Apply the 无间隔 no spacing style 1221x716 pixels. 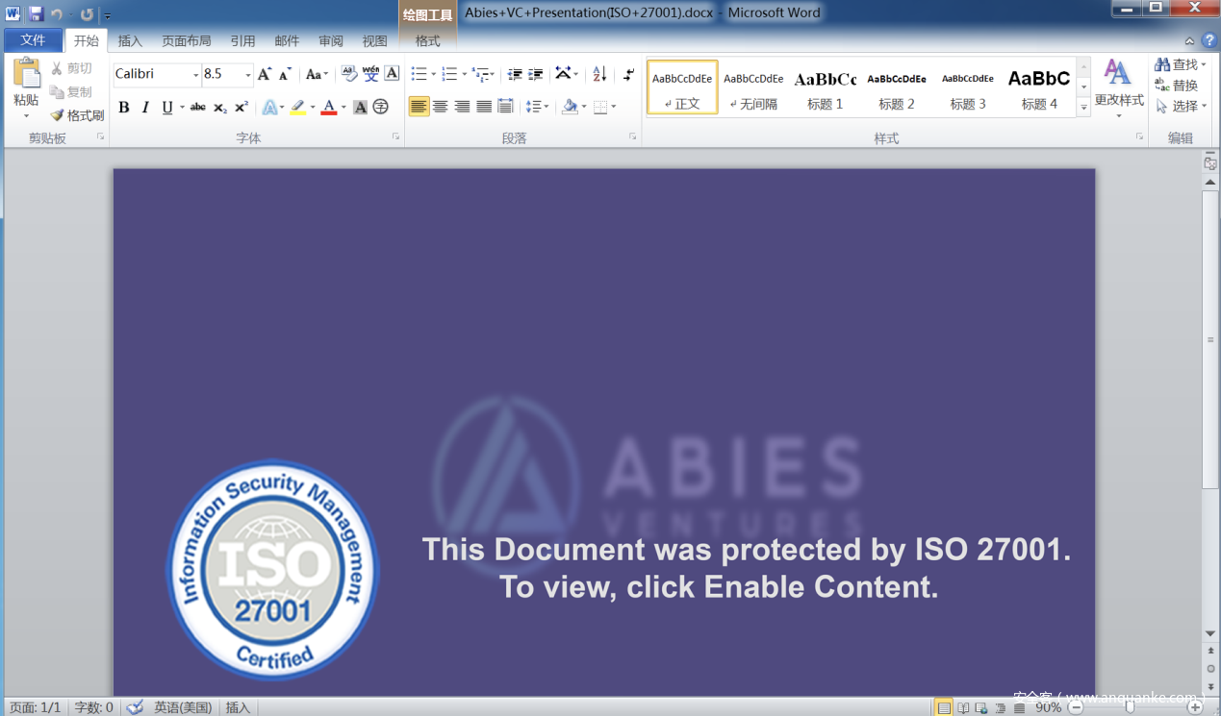753,87
